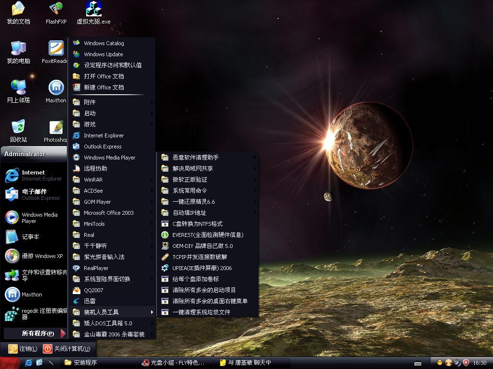Launch QQ2007 from programs list
Image resolution: width=493 pixels, height=369 pixels.
coord(112,290)
